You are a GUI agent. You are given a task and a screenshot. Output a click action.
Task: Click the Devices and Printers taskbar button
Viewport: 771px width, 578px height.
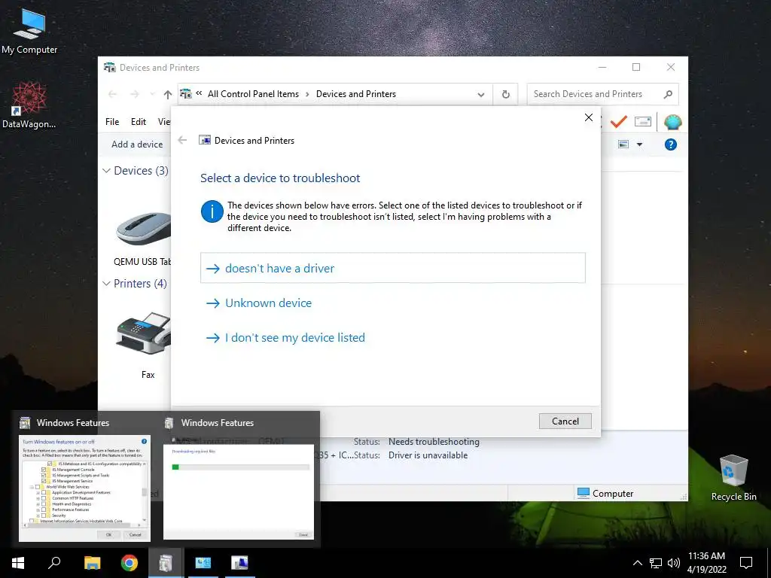coord(239,563)
